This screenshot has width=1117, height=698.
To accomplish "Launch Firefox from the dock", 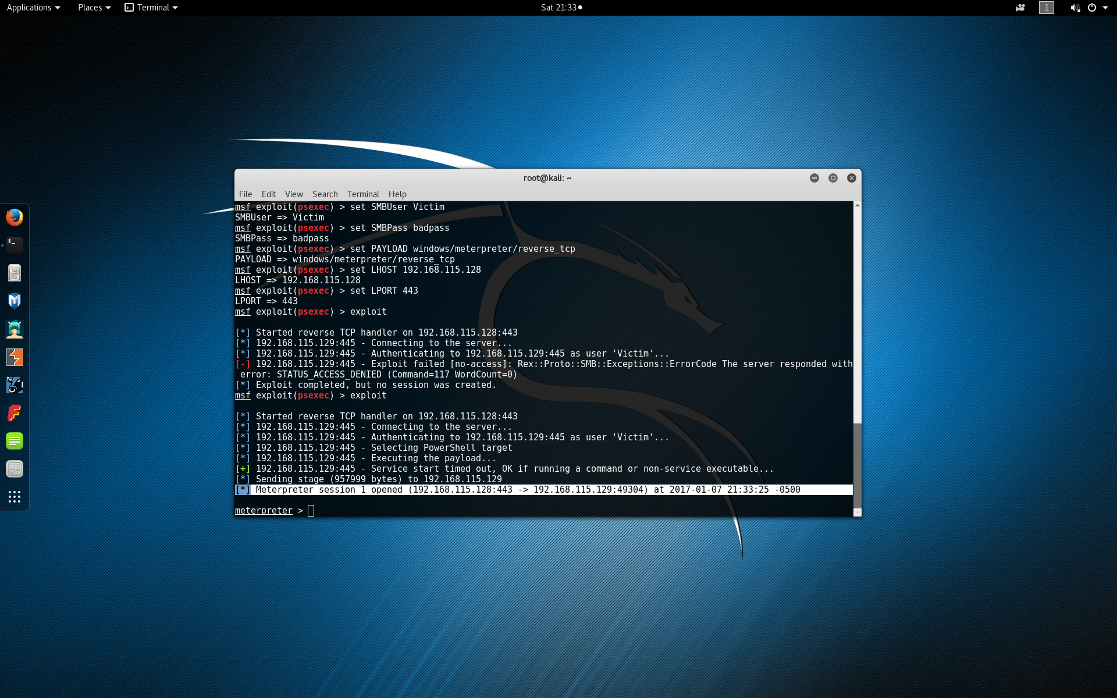I will (x=15, y=218).
